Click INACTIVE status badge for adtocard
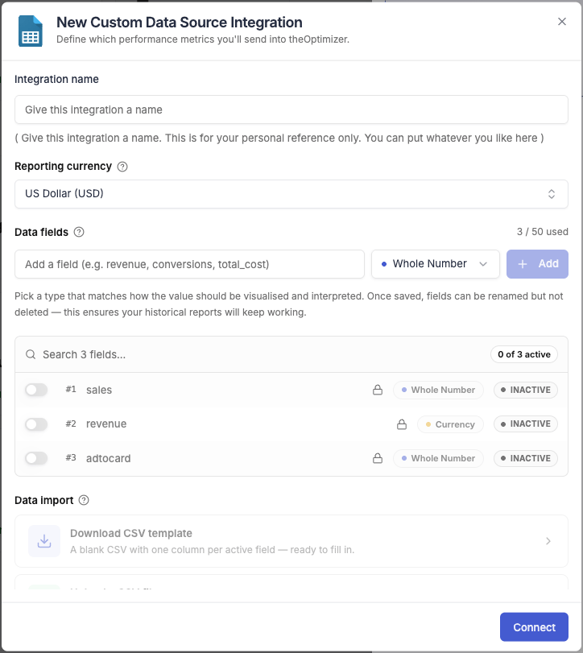583x653 pixels. (526, 458)
